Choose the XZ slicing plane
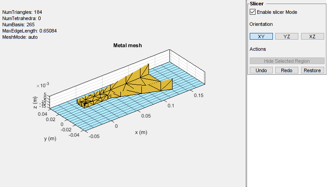This screenshot has height=187, width=330. [312, 37]
